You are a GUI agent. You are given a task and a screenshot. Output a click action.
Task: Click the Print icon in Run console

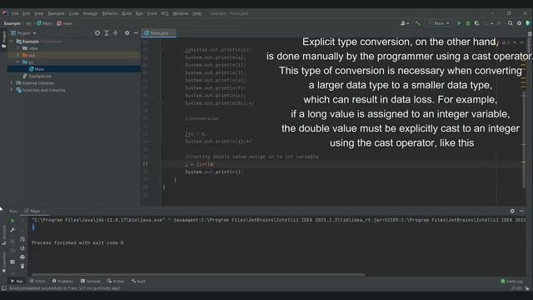point(22,257)
